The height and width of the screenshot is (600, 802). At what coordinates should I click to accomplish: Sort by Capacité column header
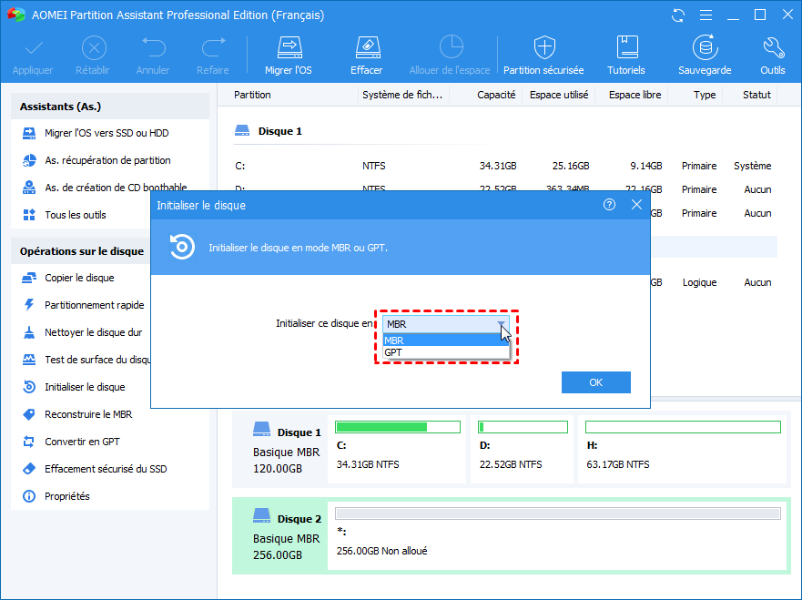[x=496, y=95]
